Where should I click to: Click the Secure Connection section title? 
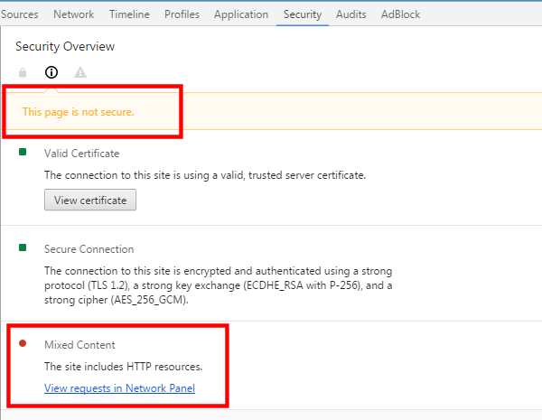point(89,249)
